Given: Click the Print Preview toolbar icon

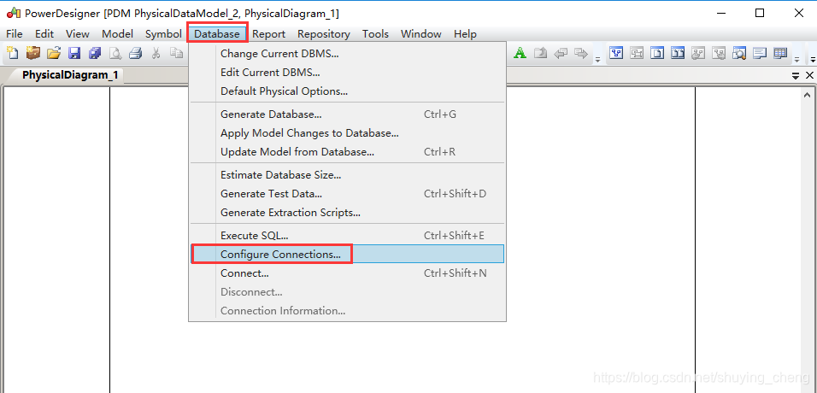Looking at the screenshot, I should click(x=115, y=53).
